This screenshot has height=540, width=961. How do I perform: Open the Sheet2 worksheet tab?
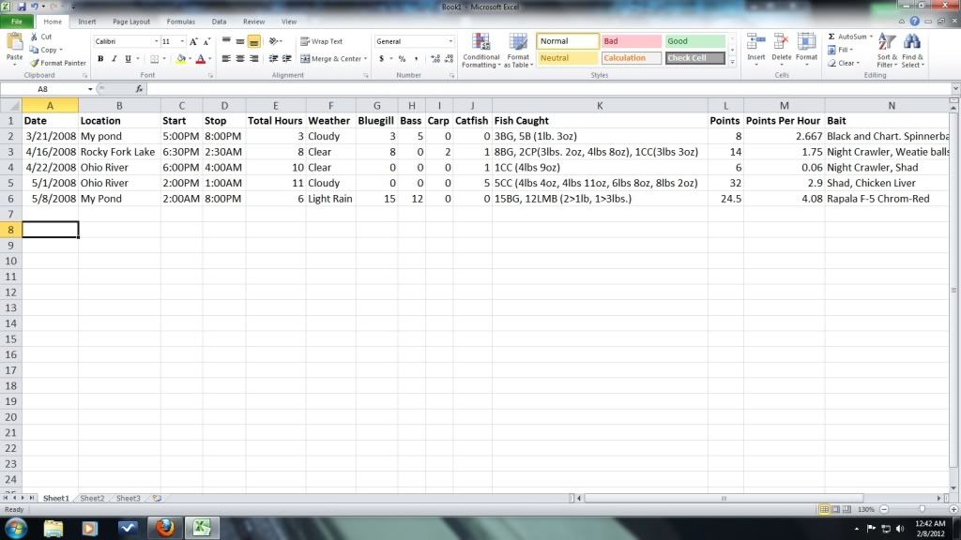point(92,498)
